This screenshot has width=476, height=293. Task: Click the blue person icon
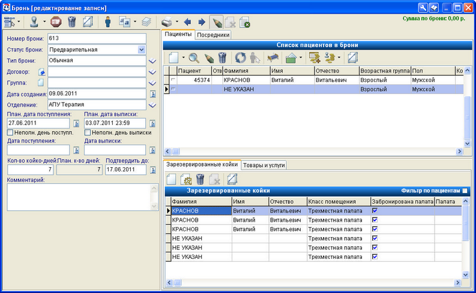point(107,22)
